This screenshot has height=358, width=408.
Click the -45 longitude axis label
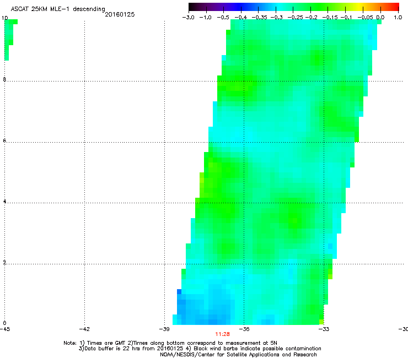tap(5, 329)
